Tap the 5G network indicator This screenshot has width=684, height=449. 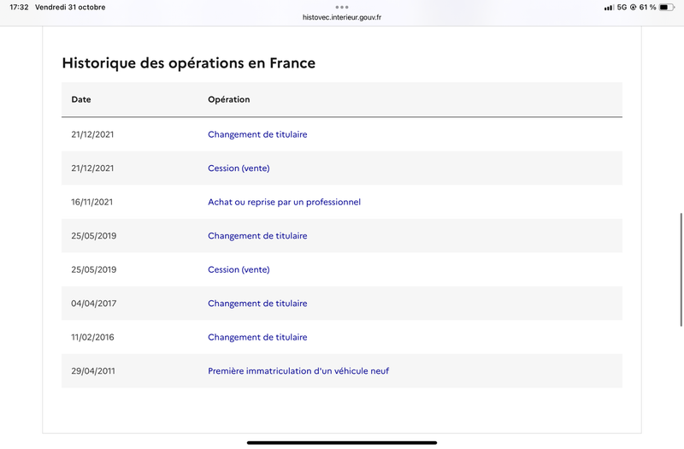point(622,8)
